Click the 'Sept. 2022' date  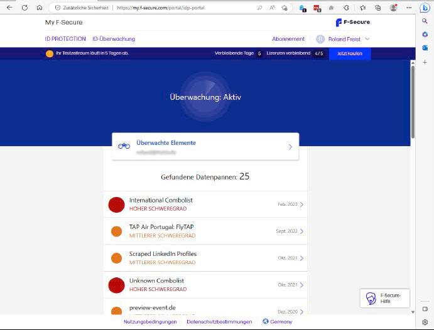pyautogui.click(x=286, y=231)
